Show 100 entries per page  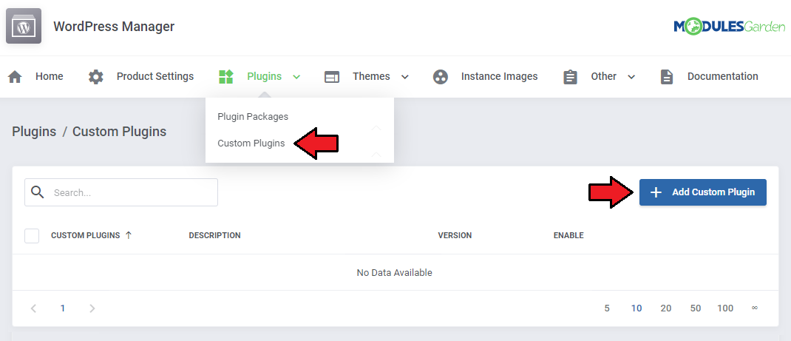(x=725, y=308)
